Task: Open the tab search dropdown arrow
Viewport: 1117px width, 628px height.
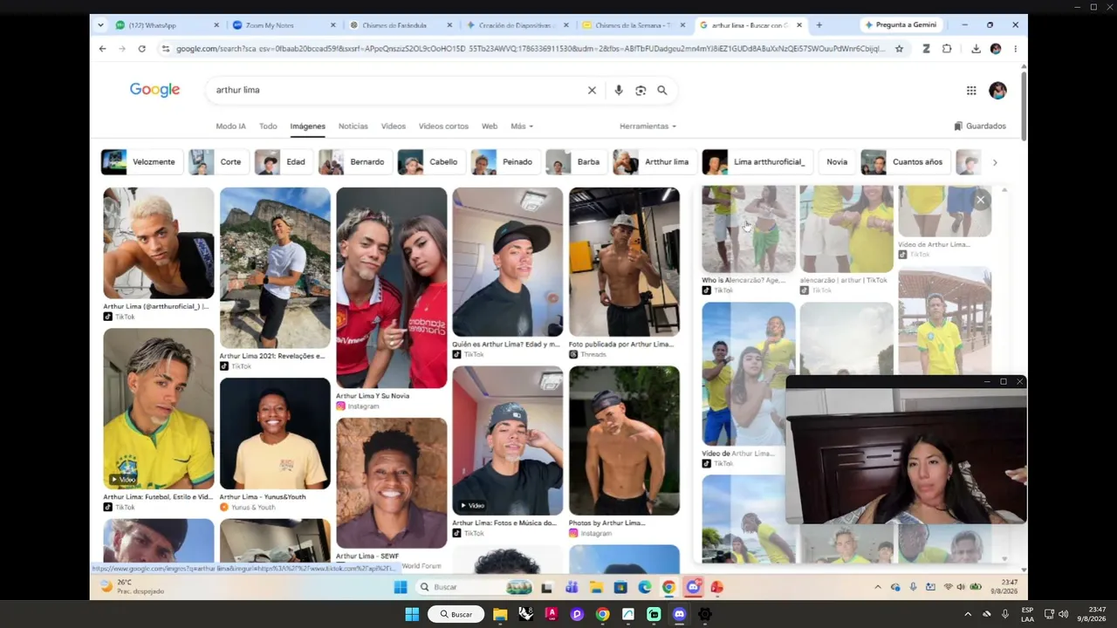Action: click(x=100, y=25)
